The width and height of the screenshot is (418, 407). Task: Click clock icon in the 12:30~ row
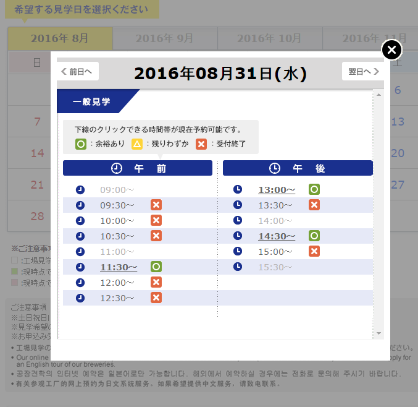click(80, 298)
